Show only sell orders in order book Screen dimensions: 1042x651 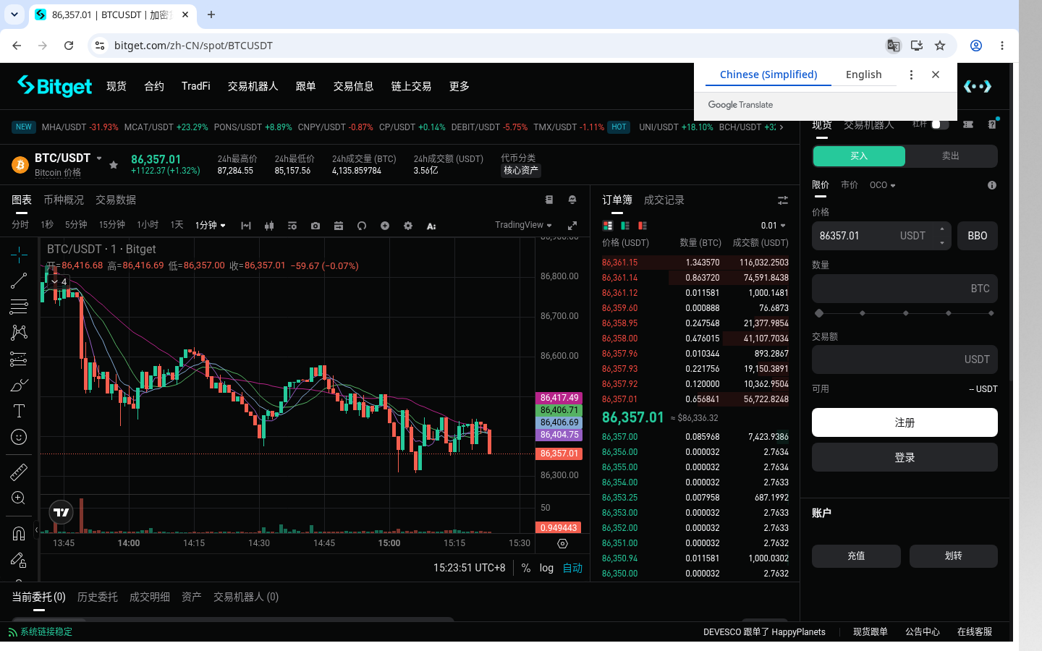[x=643, y=226]
